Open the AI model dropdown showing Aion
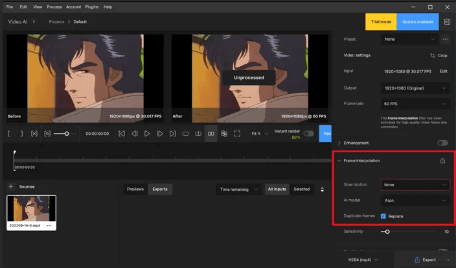456x268 pixels. pyautogui.click(x=415, y=201)
